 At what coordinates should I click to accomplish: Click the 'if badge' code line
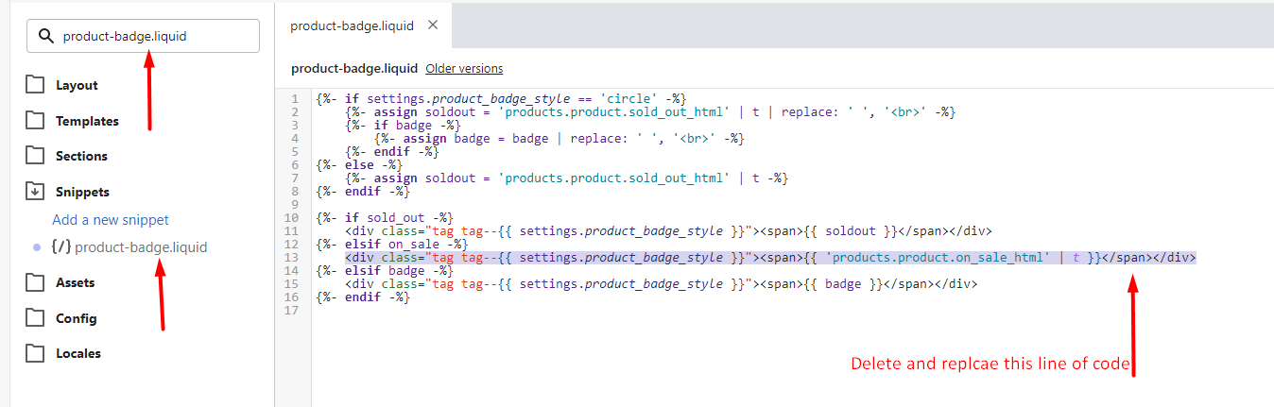pyautogui.click(x=403, y=125)
